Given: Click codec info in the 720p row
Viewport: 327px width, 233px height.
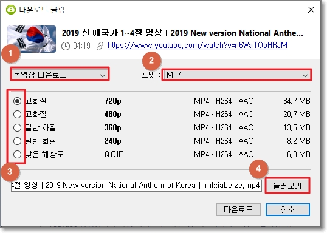Looking at the screenshot, I should [x=223, y=101].
